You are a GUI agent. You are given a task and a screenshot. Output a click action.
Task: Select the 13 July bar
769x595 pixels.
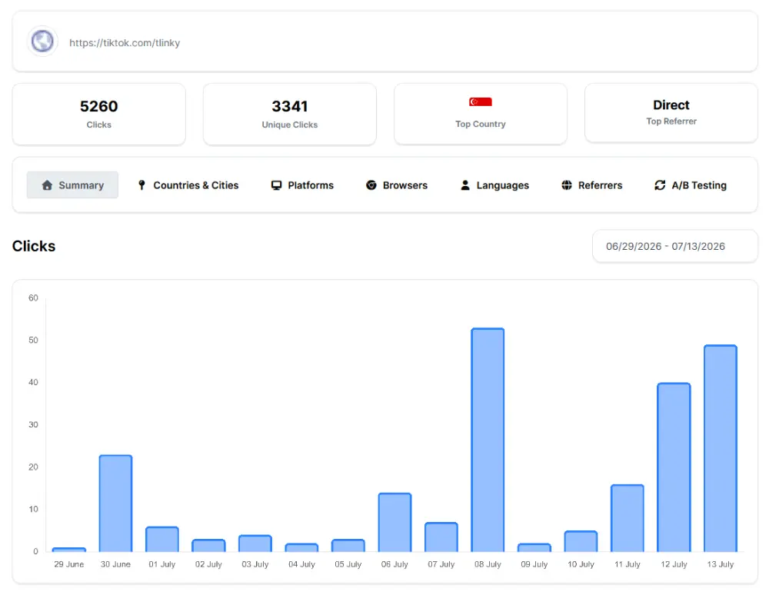pos(721,448)
